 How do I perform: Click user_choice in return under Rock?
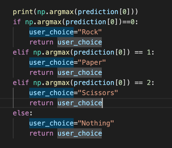pyautogui.click(x=80, y=42)
